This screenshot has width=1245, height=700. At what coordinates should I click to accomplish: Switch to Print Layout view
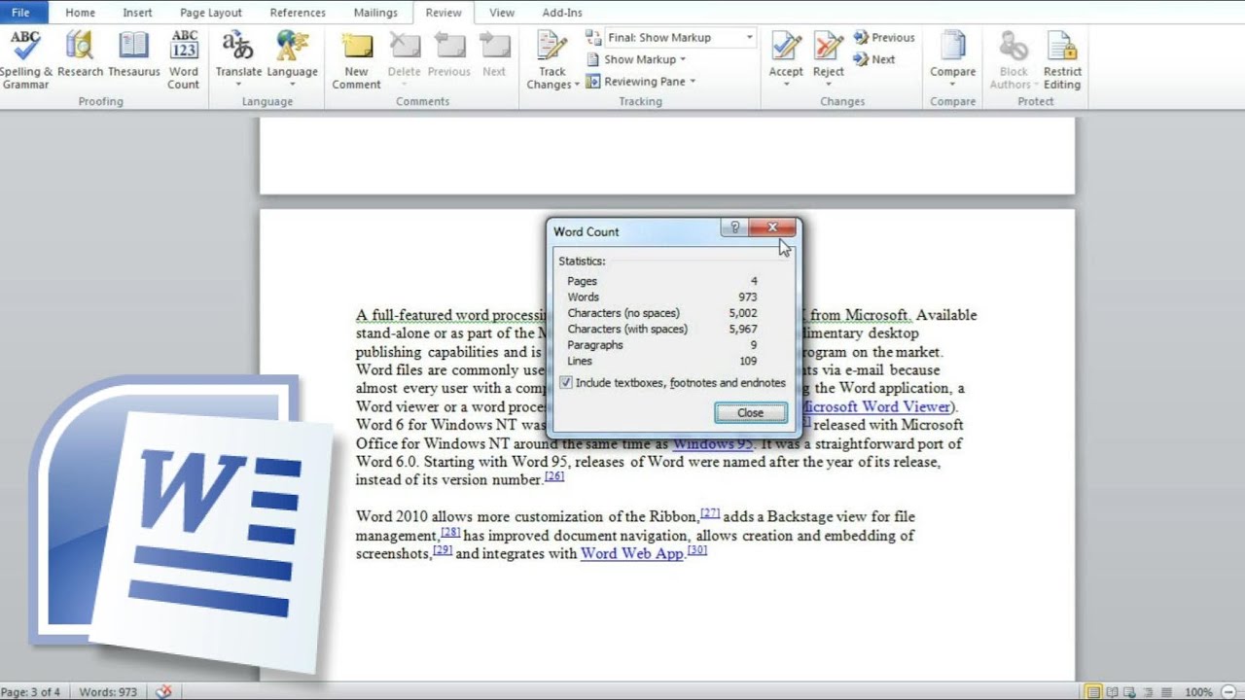[x=1094, y=692]
